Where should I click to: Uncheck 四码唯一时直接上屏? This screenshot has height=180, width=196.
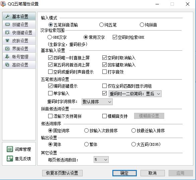(x=50, y=58)
